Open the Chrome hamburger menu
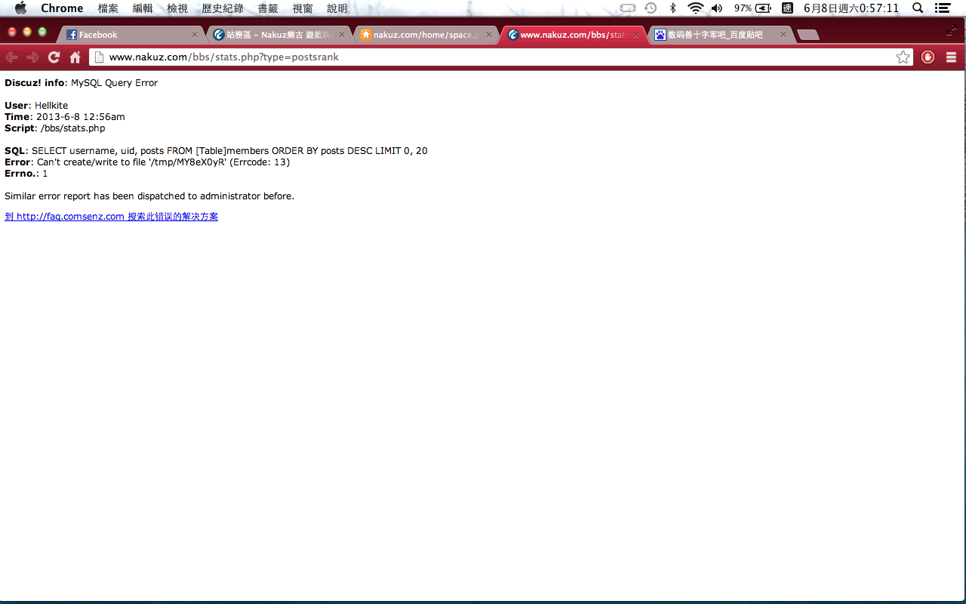The image size is (966, 604). pos(951,57)
